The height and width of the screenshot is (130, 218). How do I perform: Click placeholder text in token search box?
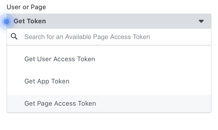[87, 37]
